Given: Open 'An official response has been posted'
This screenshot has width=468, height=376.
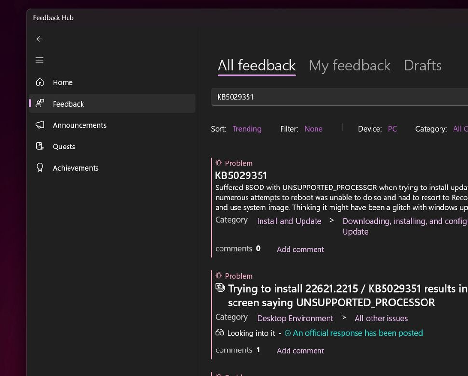Looking at the screenshot, I should click(x=358, y=333).
